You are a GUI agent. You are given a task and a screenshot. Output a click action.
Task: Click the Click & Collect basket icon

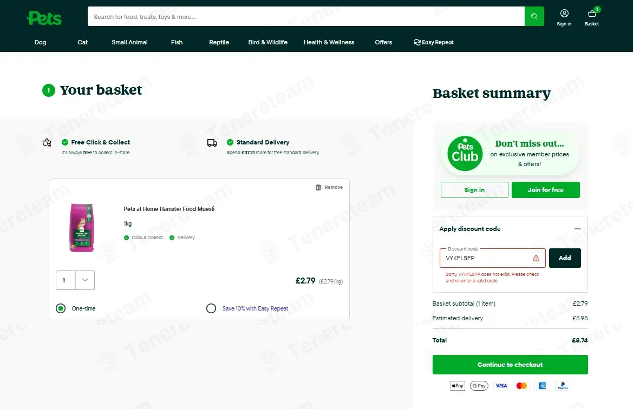click(47, 142)
